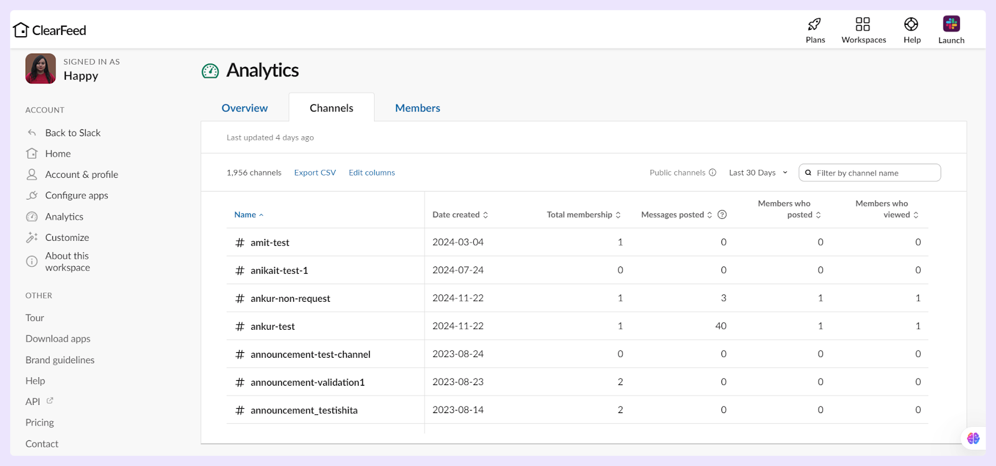Open the Pricing link
This screenshot has height=466, width=996.
tap(40, 422)
